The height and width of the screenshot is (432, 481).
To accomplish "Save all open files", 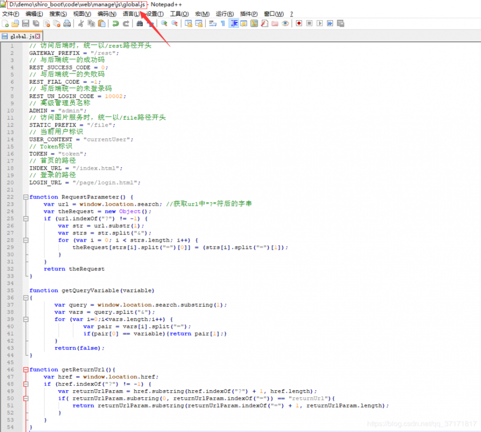I will click(x=35, y=23).
